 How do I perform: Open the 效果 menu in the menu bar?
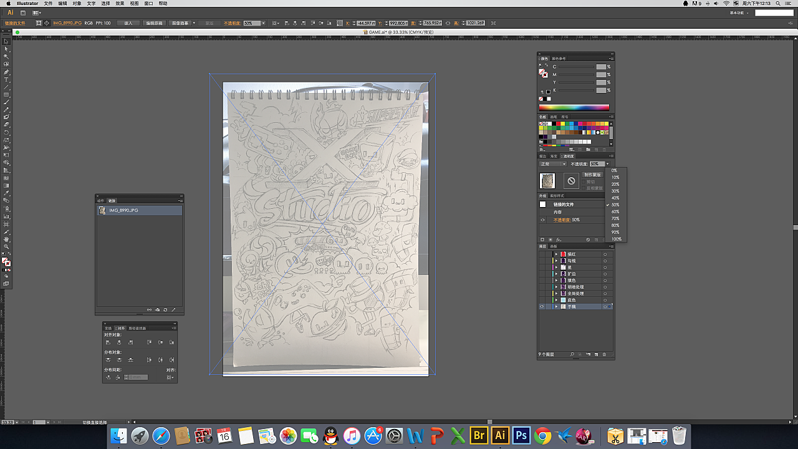point(120,3)
